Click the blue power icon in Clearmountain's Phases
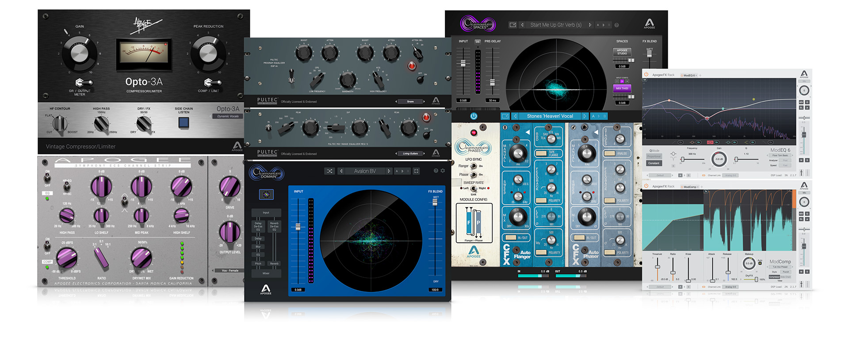The width and height of the screenshot is (849, 345). pos(474,116)
